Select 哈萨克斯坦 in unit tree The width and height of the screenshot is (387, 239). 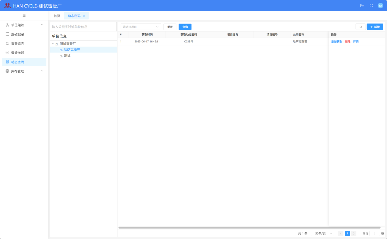point(72,49)
